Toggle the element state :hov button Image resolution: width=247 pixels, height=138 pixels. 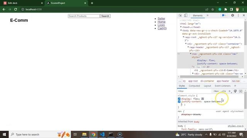(x=216, y=91)
